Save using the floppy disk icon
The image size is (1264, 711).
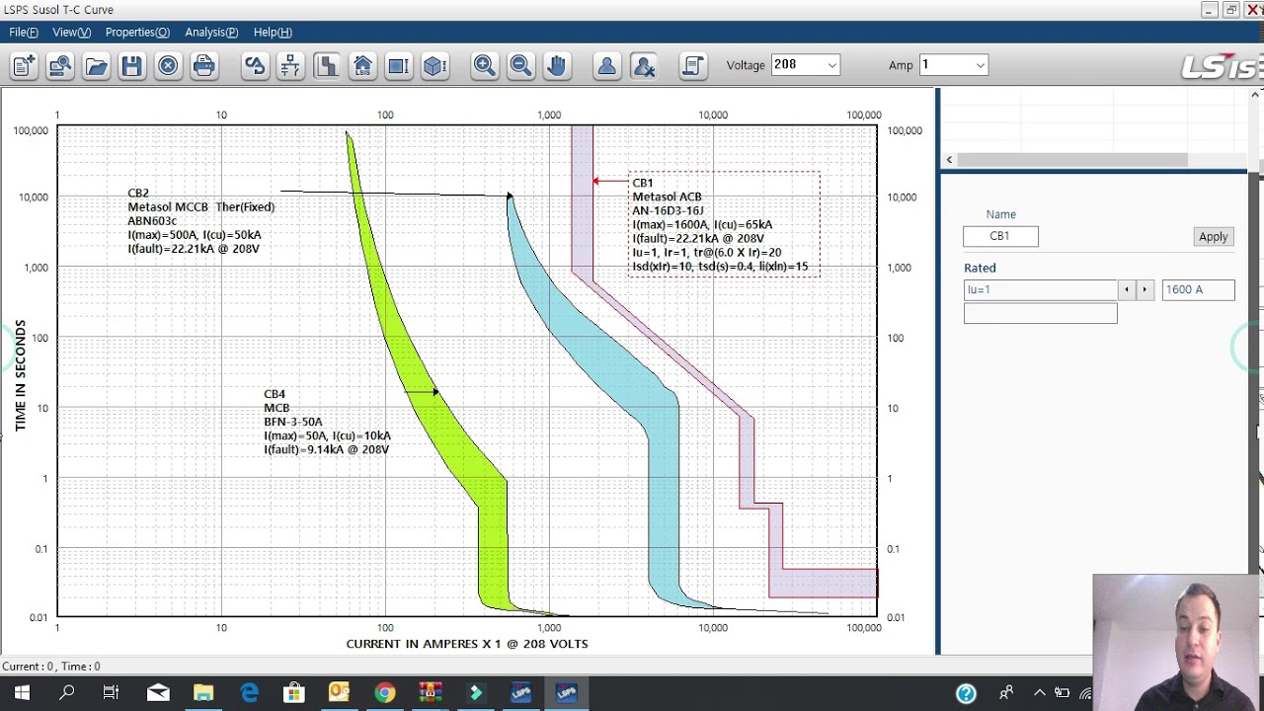pos(131,66)
